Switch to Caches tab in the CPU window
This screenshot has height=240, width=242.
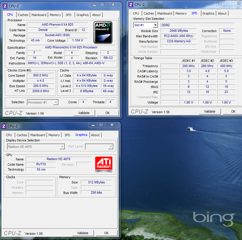[x=23, y=15]
